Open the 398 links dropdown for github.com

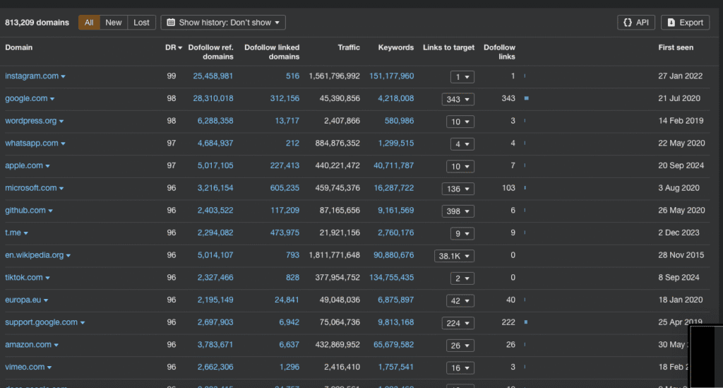click(x=458, y=211)
